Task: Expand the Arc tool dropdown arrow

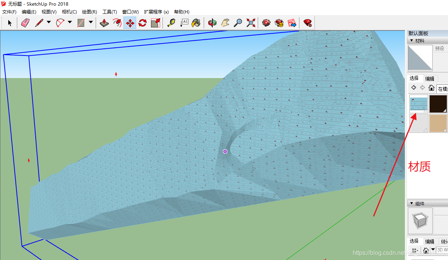Action: tap(70, 22)
